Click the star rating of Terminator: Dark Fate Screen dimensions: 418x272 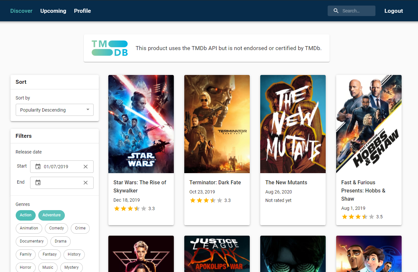[206, 200]
